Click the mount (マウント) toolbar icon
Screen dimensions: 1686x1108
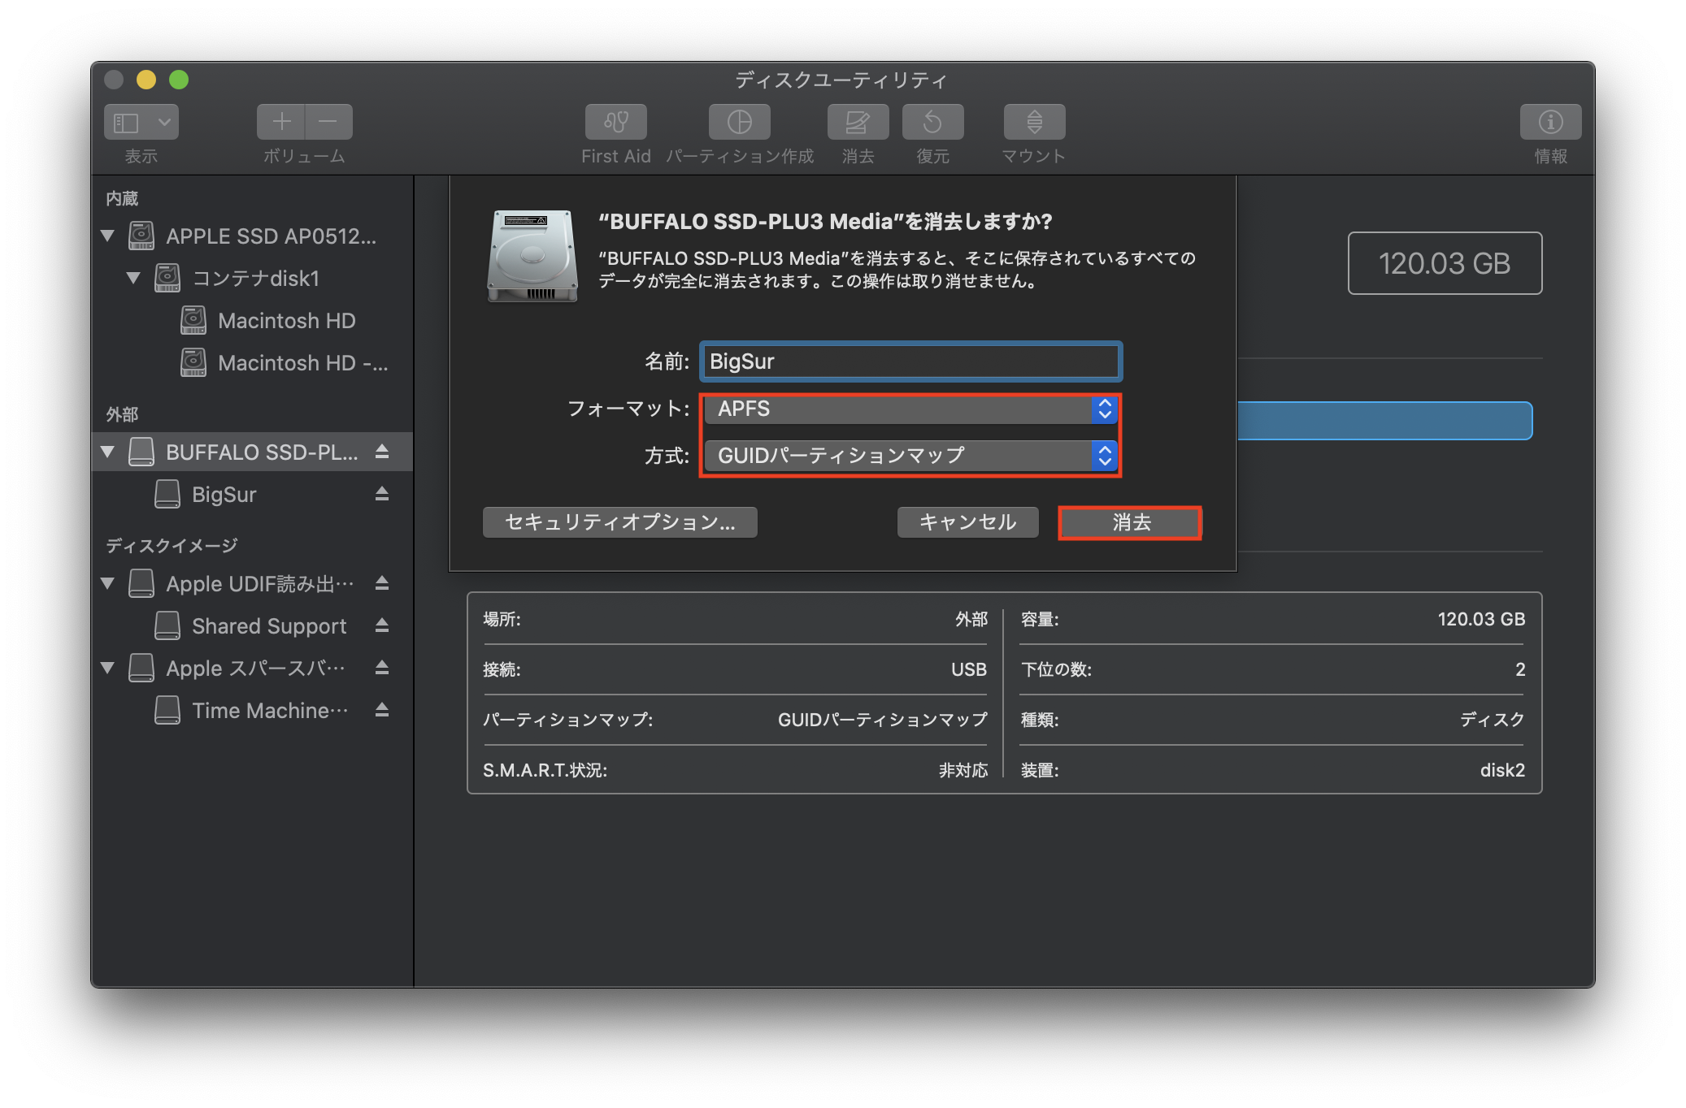click(1034, 122)
